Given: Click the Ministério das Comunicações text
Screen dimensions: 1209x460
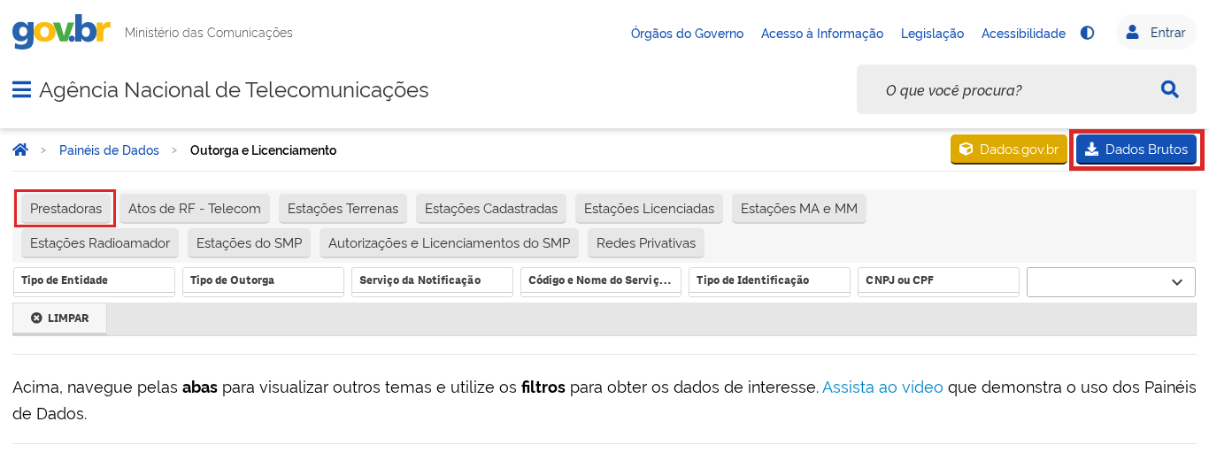Looking at the screenshot, I should coord(209,33).
